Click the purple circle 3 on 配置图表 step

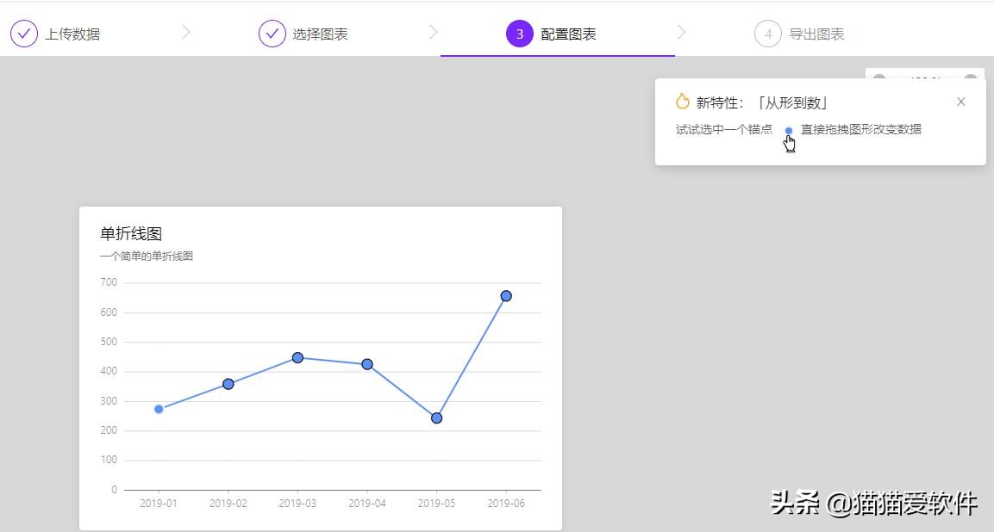pyautogui.click(x=519, y=33)
